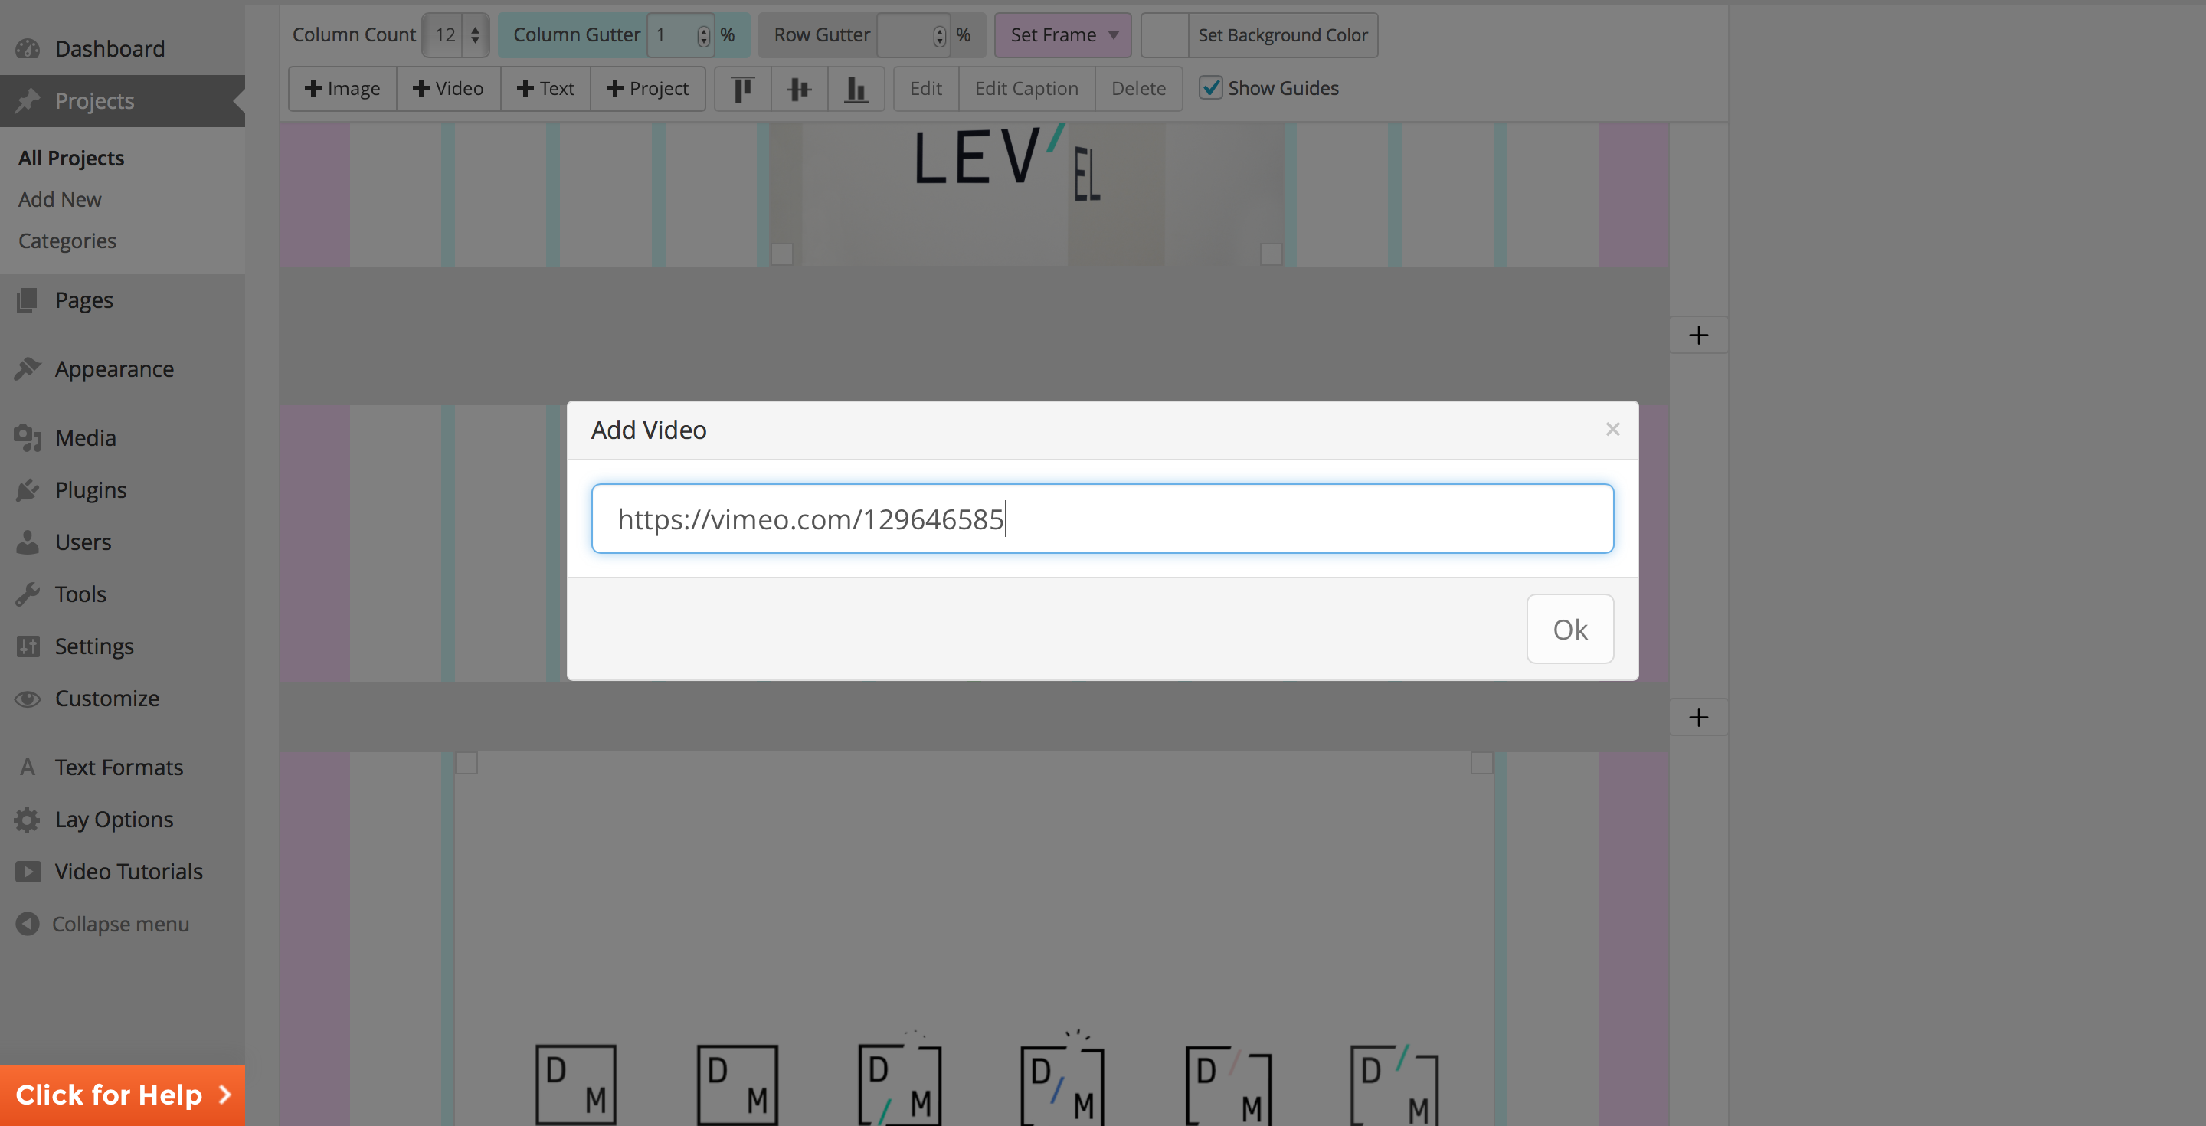Open Lay Options gear icon
The height and width of the screenshot is (1126, 2206).
tap(28, 820)
